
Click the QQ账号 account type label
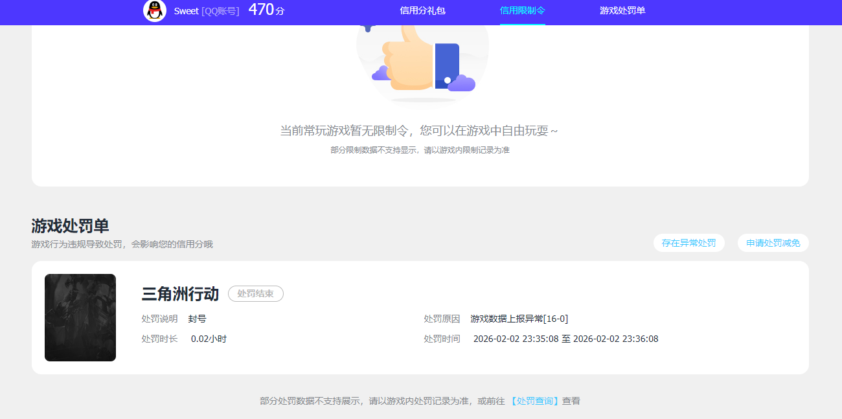click(x=220, y=10)
